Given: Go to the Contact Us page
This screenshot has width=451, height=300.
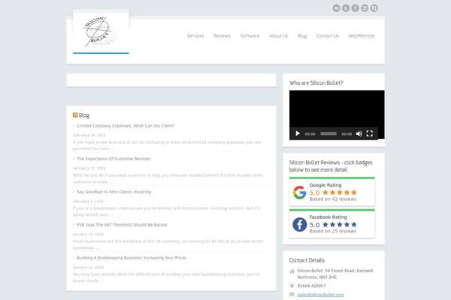Looking at the screenshot, I should click(x=328, y=36).
